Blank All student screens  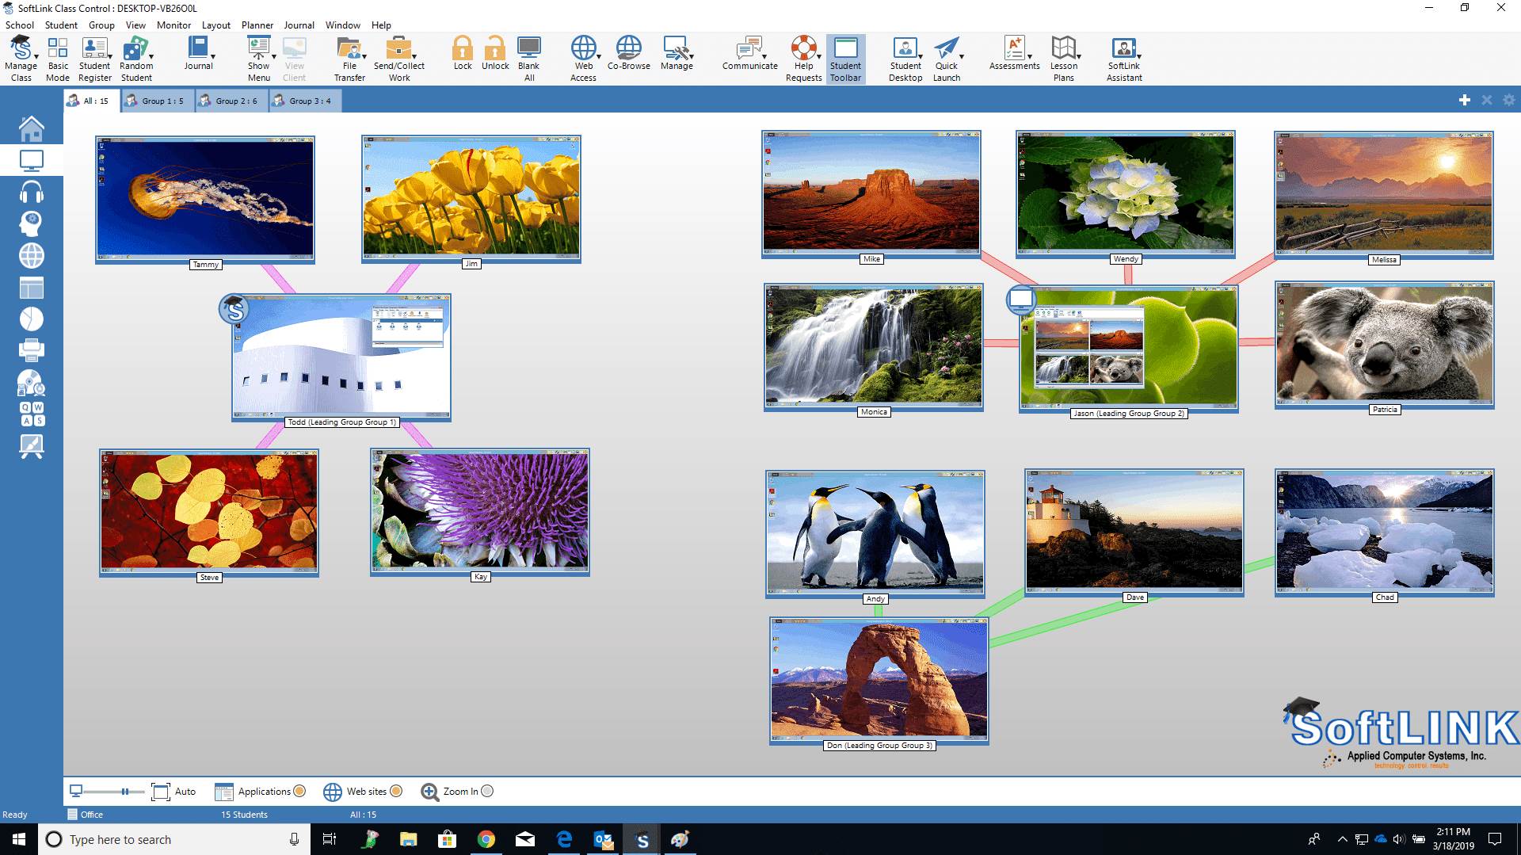529,59
